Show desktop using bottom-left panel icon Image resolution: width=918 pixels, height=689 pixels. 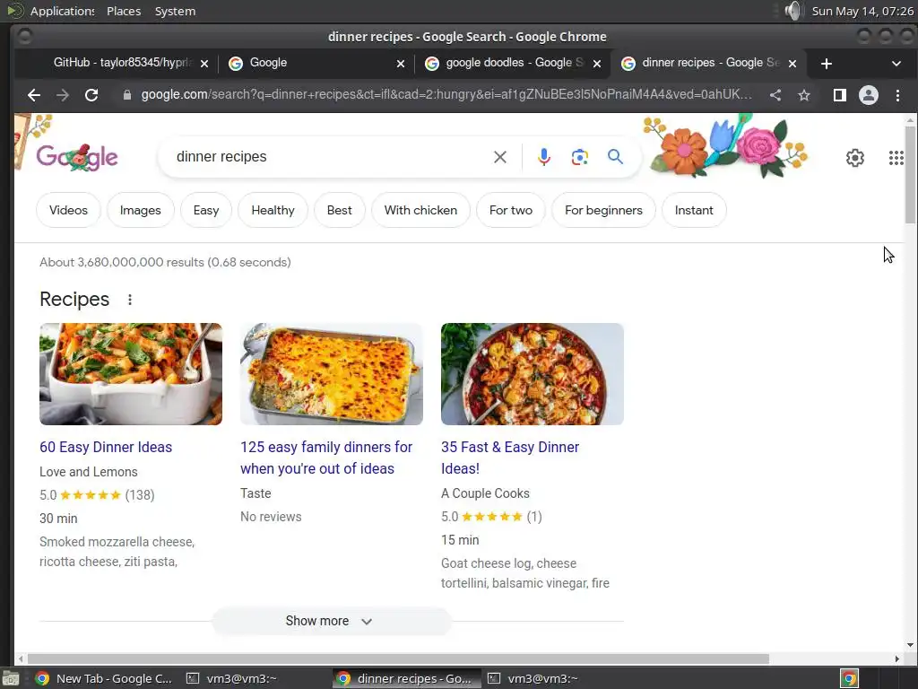point(10,678)
